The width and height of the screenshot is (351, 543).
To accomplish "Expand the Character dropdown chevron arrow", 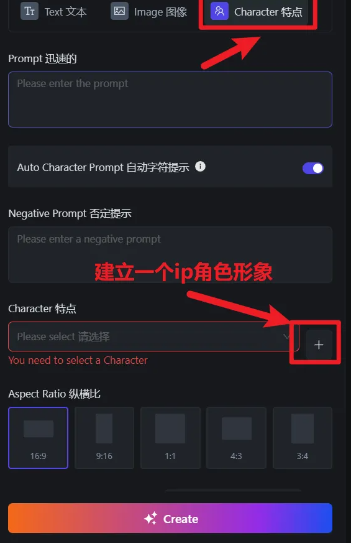I will click(x=286, y=336).
